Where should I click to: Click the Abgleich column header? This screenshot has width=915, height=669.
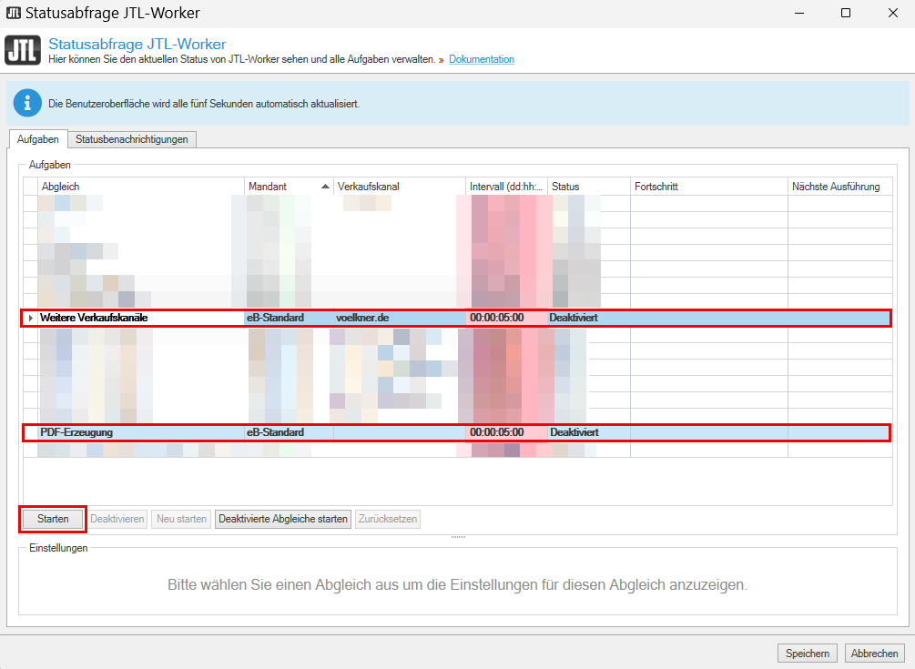click(x=137, y=187)
